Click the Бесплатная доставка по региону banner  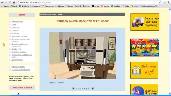coord(145,22)
